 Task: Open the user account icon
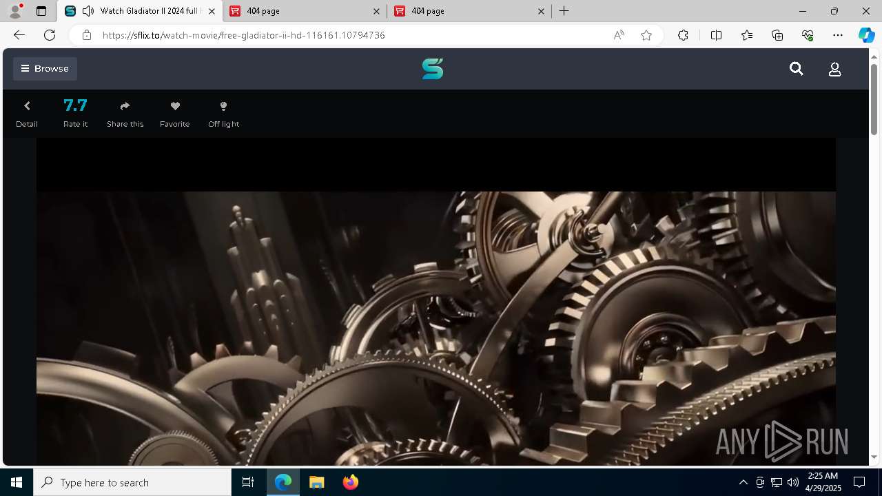834,69
